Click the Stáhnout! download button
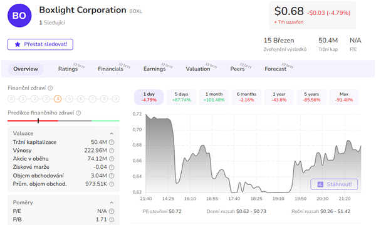The width and height of the screenshot is (376, 225). (x=334, y=184)
